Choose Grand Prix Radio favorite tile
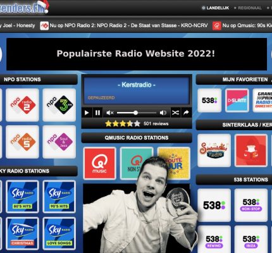Viewport: 272px width, 253px height. tap(263, 101)
